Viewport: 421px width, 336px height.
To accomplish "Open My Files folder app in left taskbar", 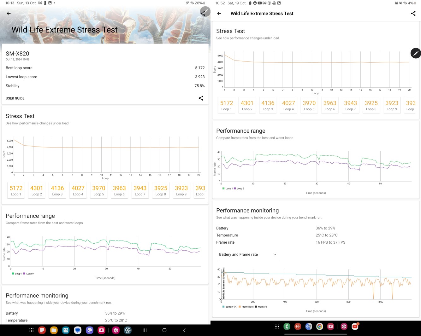I will tap(54, 330).
